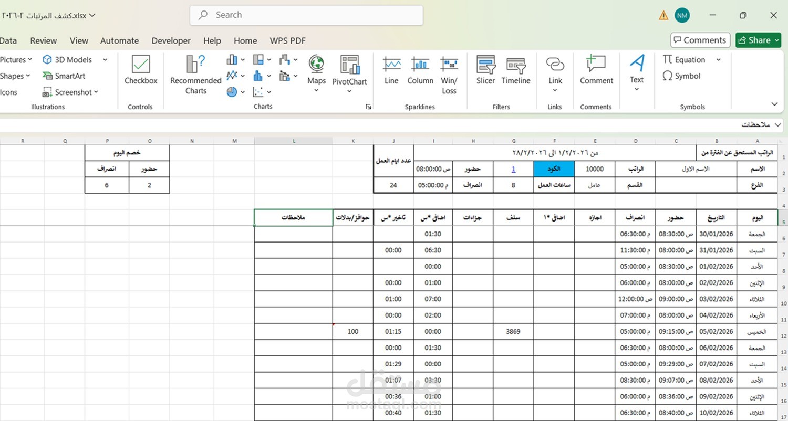Switch to the Developer tab
This screenshot has height=421, width=788.
tap(171, 40)
